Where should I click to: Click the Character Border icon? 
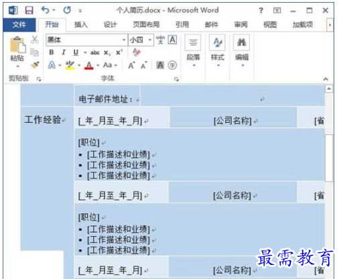point(172,40)
